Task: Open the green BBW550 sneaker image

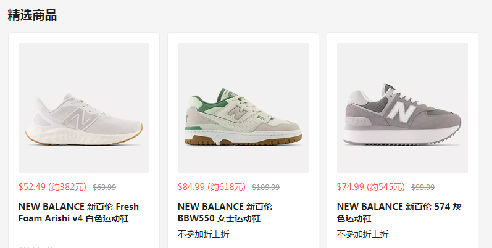Action: click(x=243, y=108)
